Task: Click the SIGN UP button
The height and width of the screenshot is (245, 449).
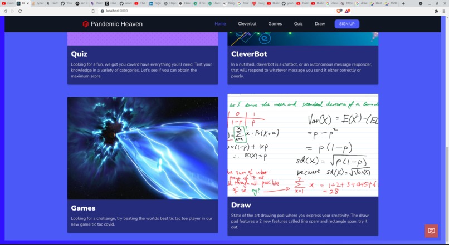Action: click(346, 24)
